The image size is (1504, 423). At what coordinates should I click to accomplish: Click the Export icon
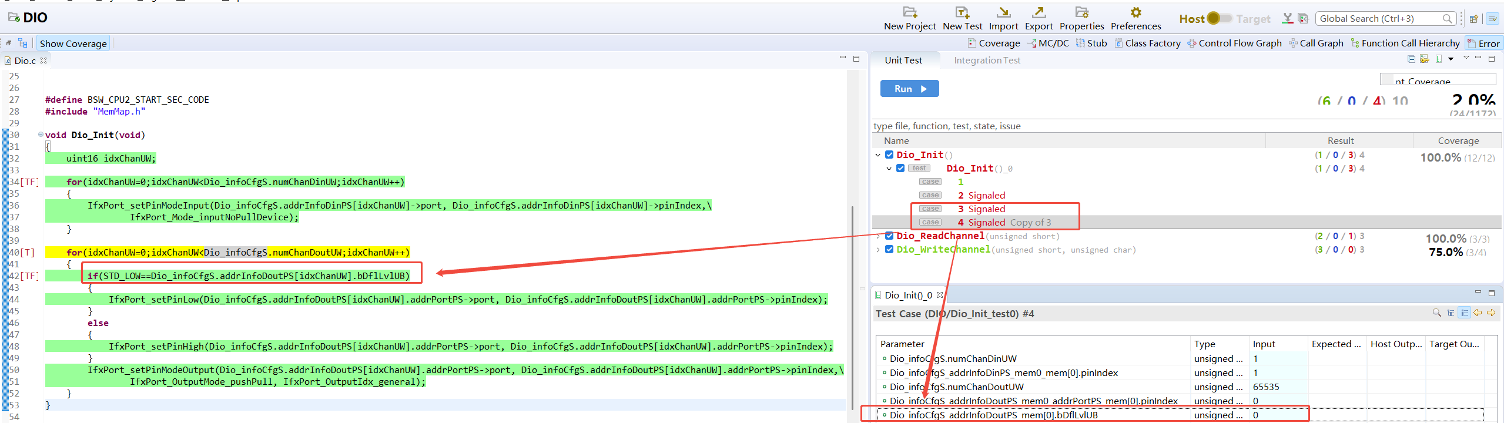(1039, 12)
